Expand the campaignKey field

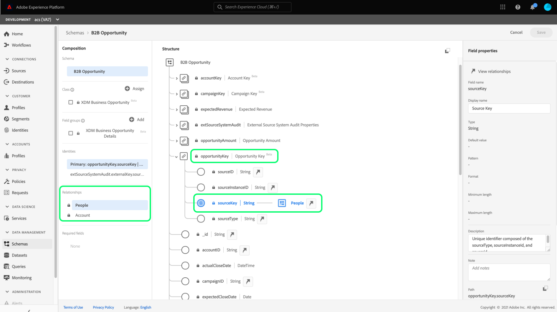pyautogui.click(x=177, y=94)
